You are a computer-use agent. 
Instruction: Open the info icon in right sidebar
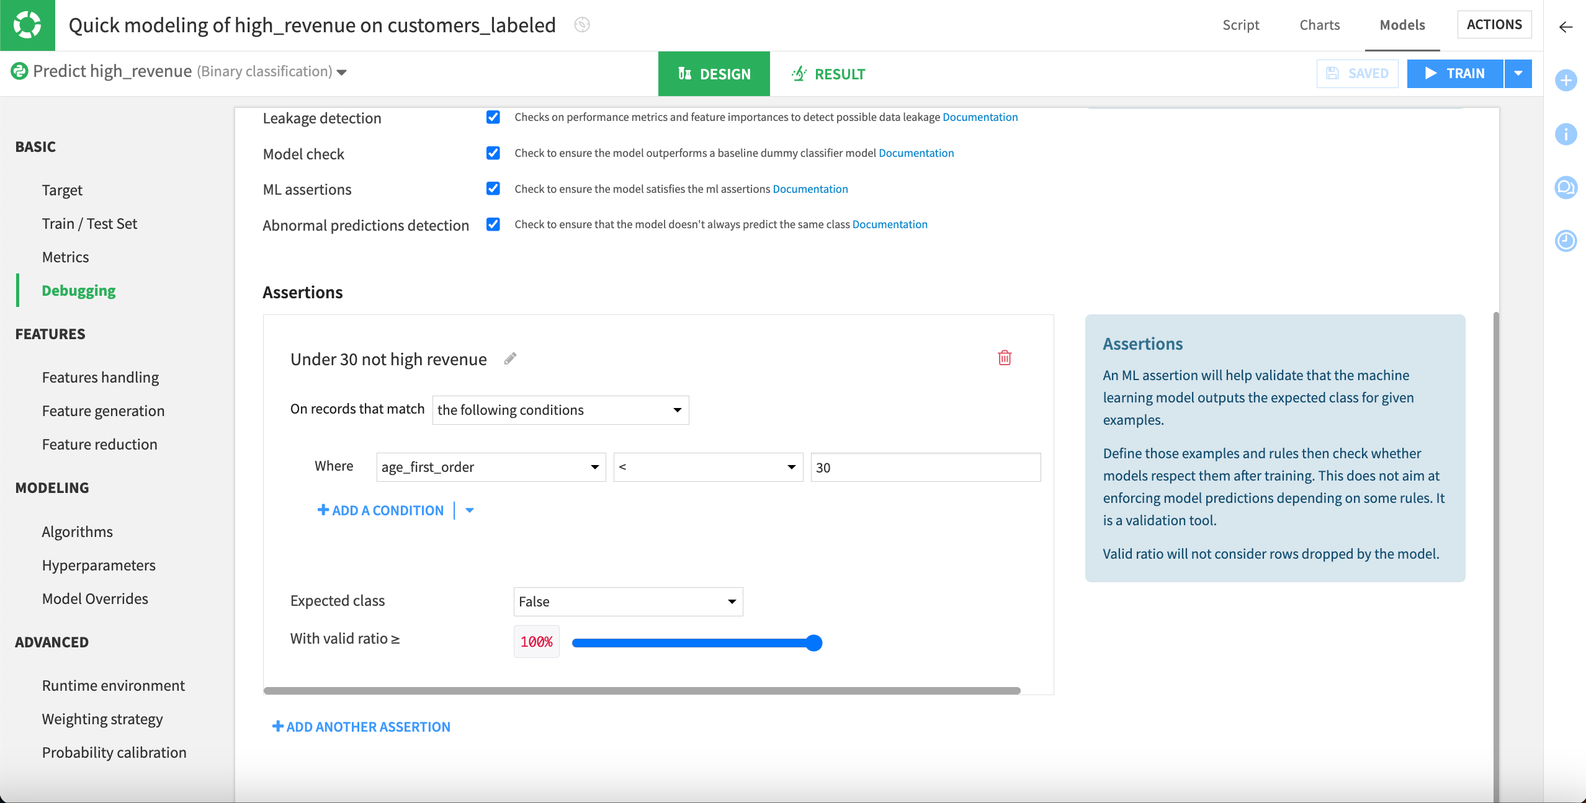click(x=1566, y=134)
